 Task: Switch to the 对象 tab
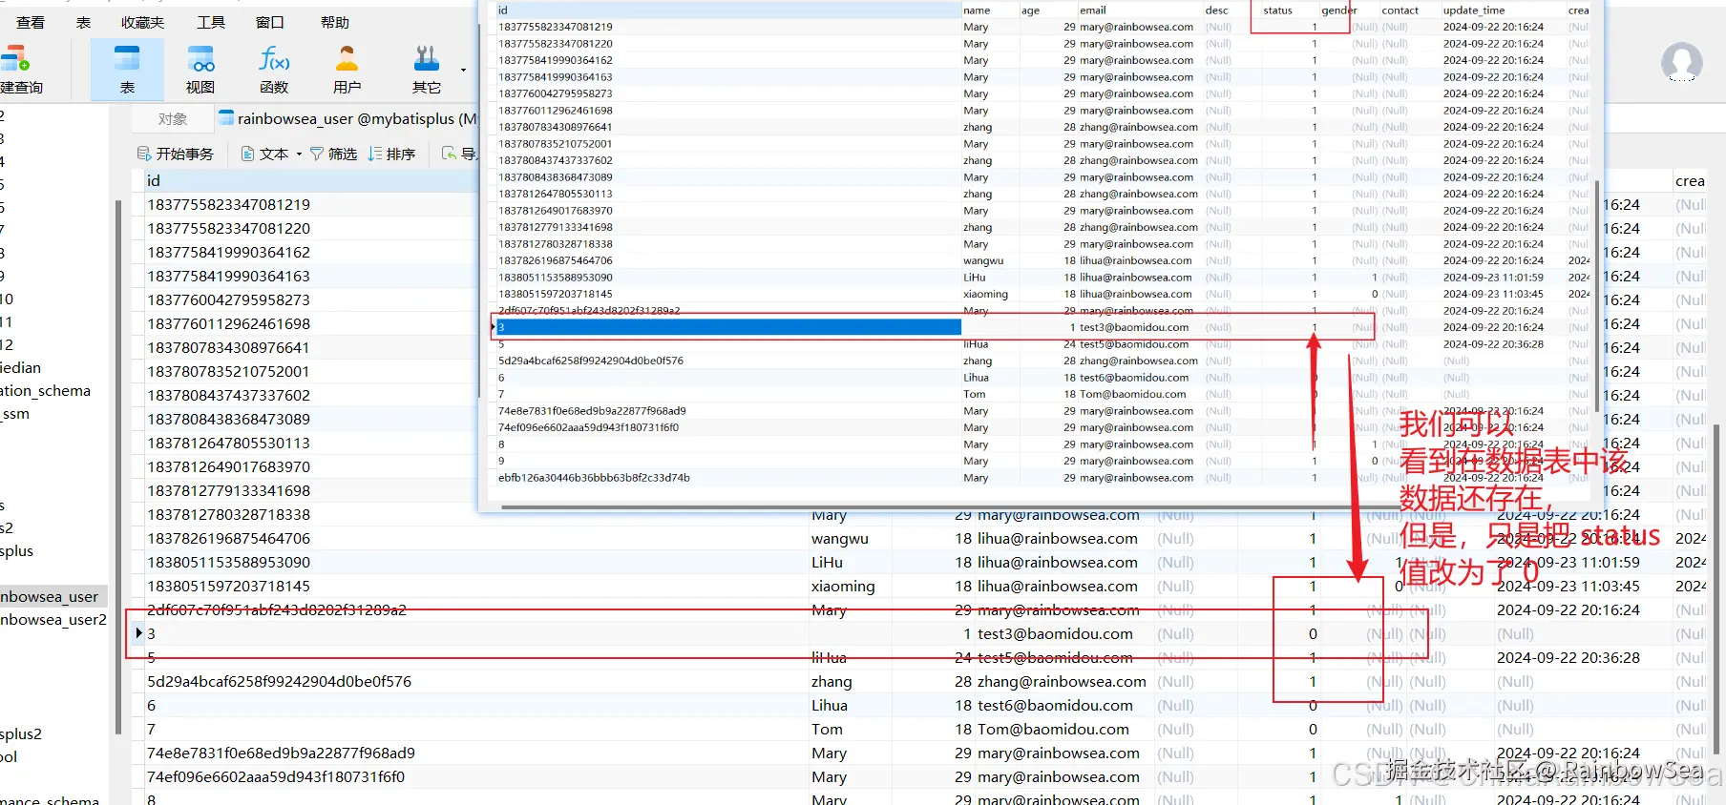click(173, 118)
